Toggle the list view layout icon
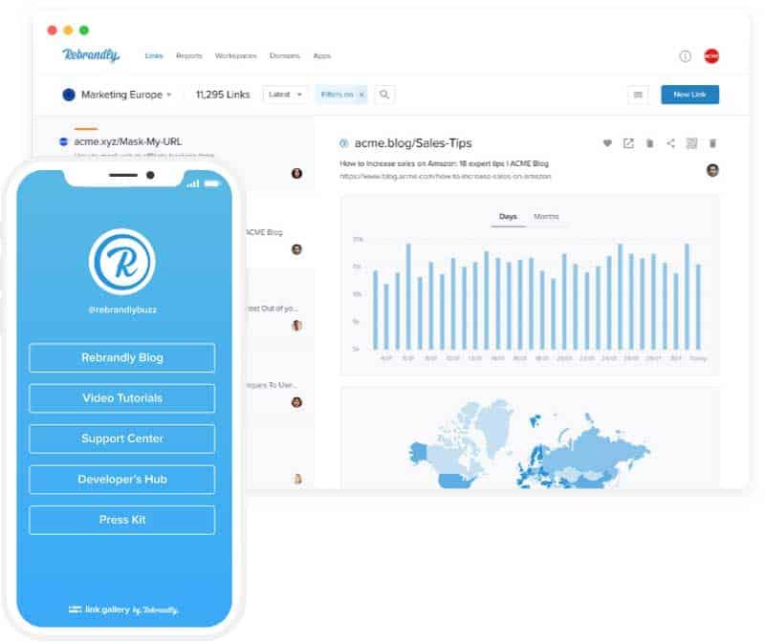The width and height of the screenshot is (765, 642). tap(638, 95)
